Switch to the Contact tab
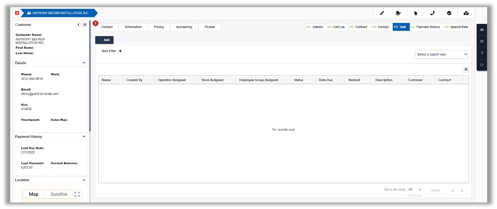The image size is (497, 209). click(107, 27)
